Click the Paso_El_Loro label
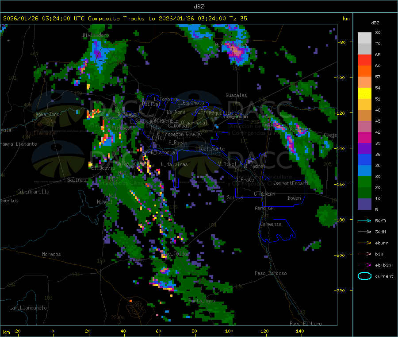Viewport: 398px width, 337px height. 306,324
